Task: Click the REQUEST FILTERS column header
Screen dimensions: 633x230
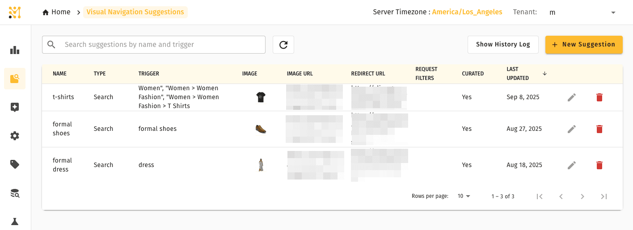Action: click(426, 74)
